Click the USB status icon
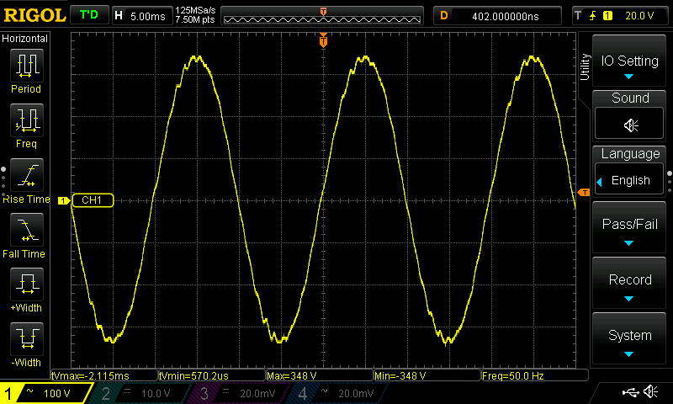The image size is (673, 404). pos(630,392)
